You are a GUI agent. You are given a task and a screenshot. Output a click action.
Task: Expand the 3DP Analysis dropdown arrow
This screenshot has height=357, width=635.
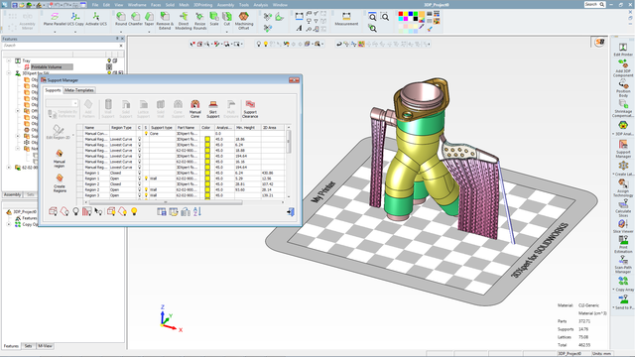[x=613, y=134]
